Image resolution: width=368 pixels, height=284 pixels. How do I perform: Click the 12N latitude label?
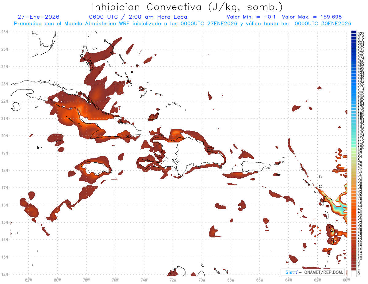click(4, 274)
